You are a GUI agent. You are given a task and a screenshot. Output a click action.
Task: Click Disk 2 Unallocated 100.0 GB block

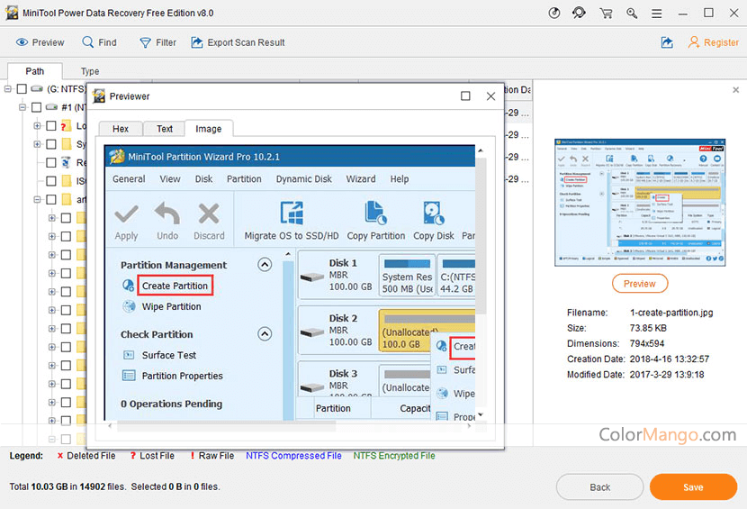click(x=427, y=331)
